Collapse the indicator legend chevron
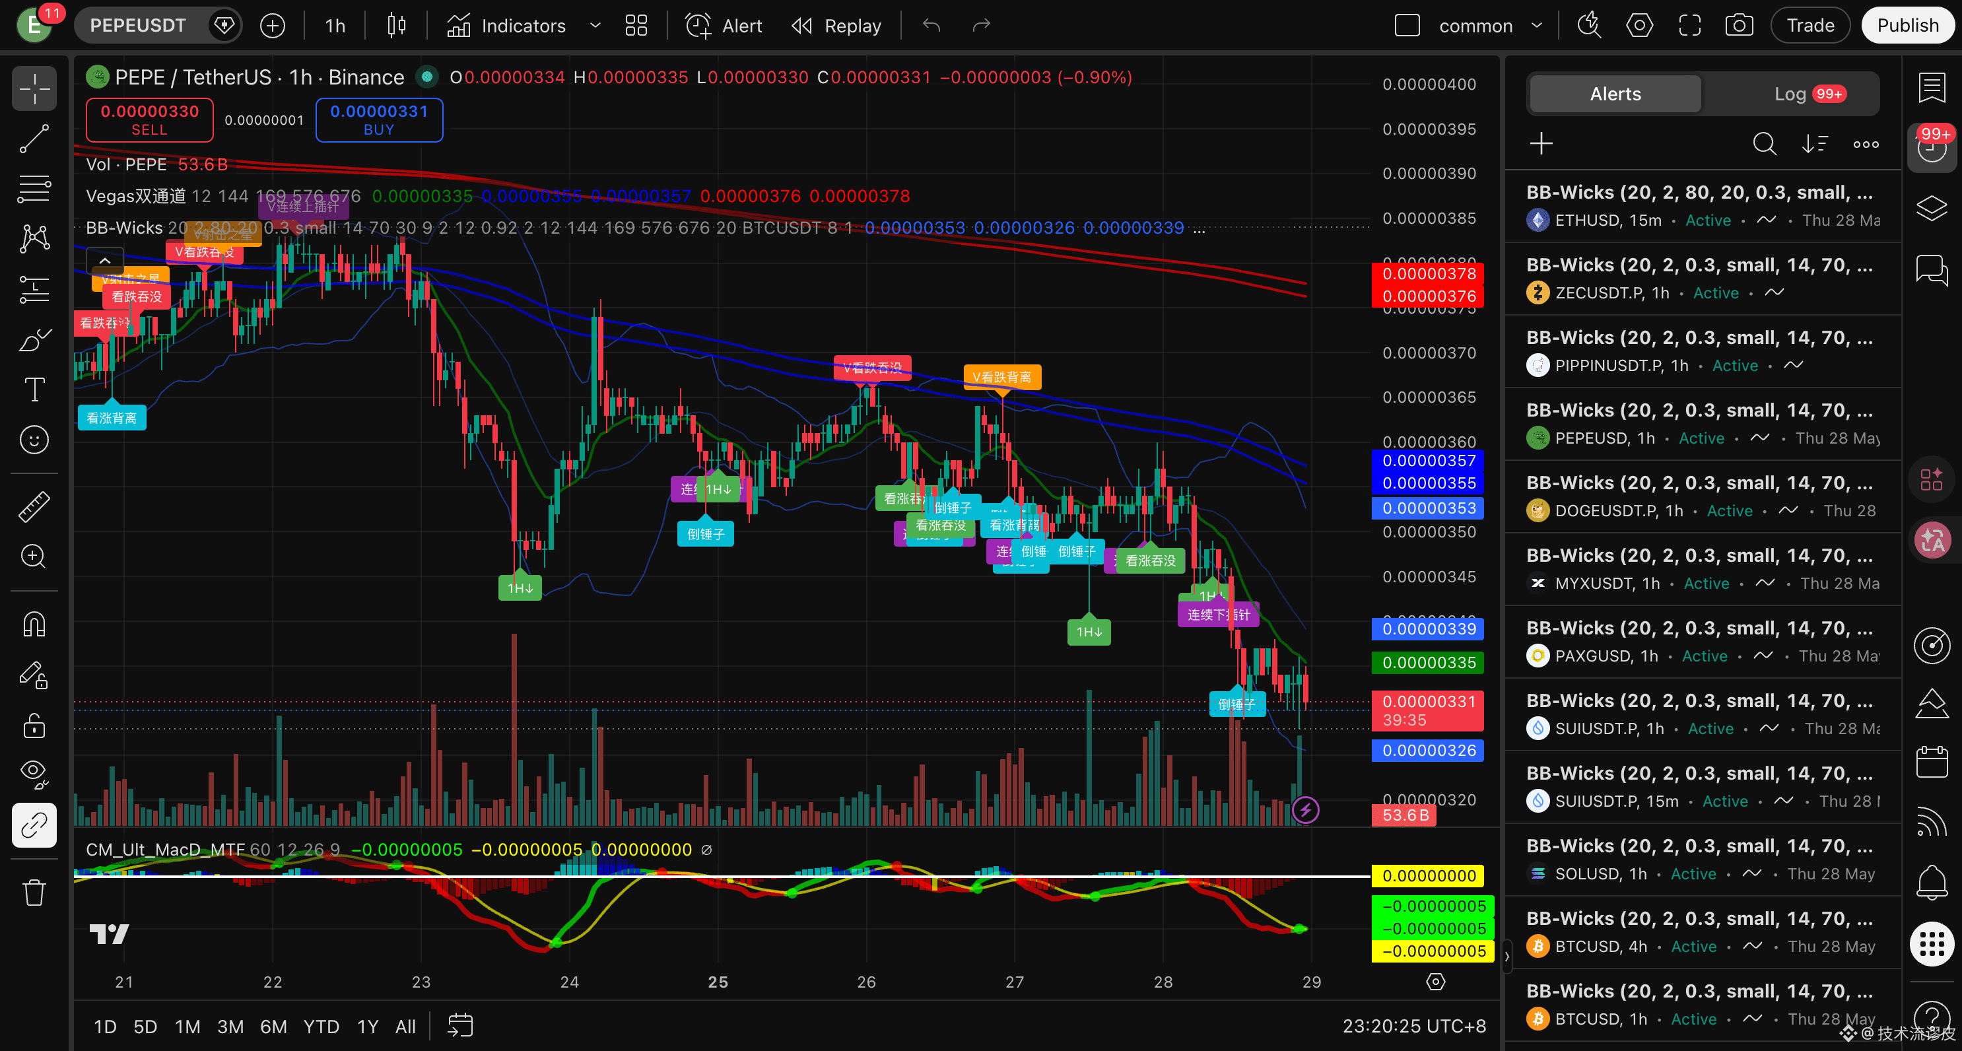Viewport: 1962px width, 1051px height. coord(105,261)
